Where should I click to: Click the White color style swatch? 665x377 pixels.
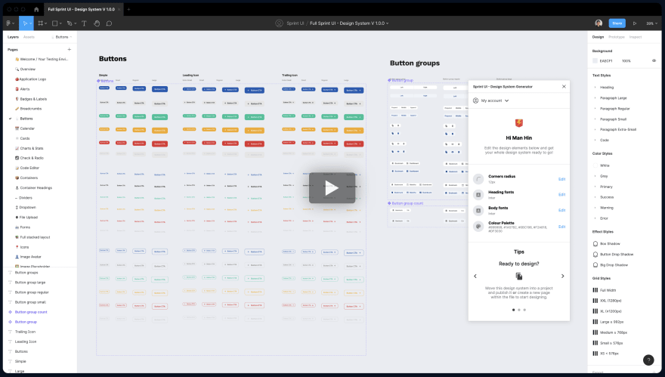tap(595, 165)
